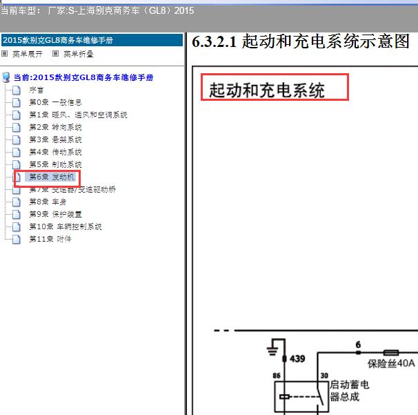Expand all menus with 菜单展开
This screenshot has height=415, width=418.
point(28,54)
